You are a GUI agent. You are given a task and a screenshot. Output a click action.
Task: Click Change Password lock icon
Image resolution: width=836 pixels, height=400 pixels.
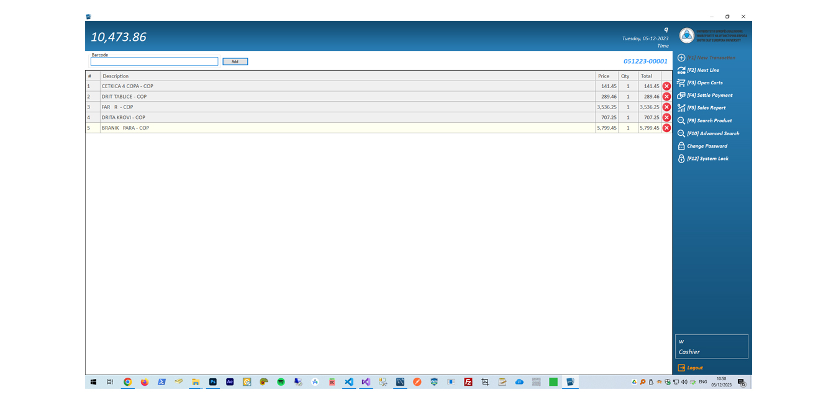click(681, 146)
